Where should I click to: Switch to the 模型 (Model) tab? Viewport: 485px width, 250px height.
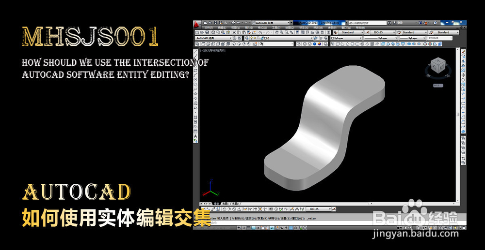[216, 204]
